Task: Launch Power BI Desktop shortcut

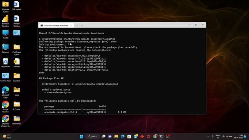Action: [5, 21]
